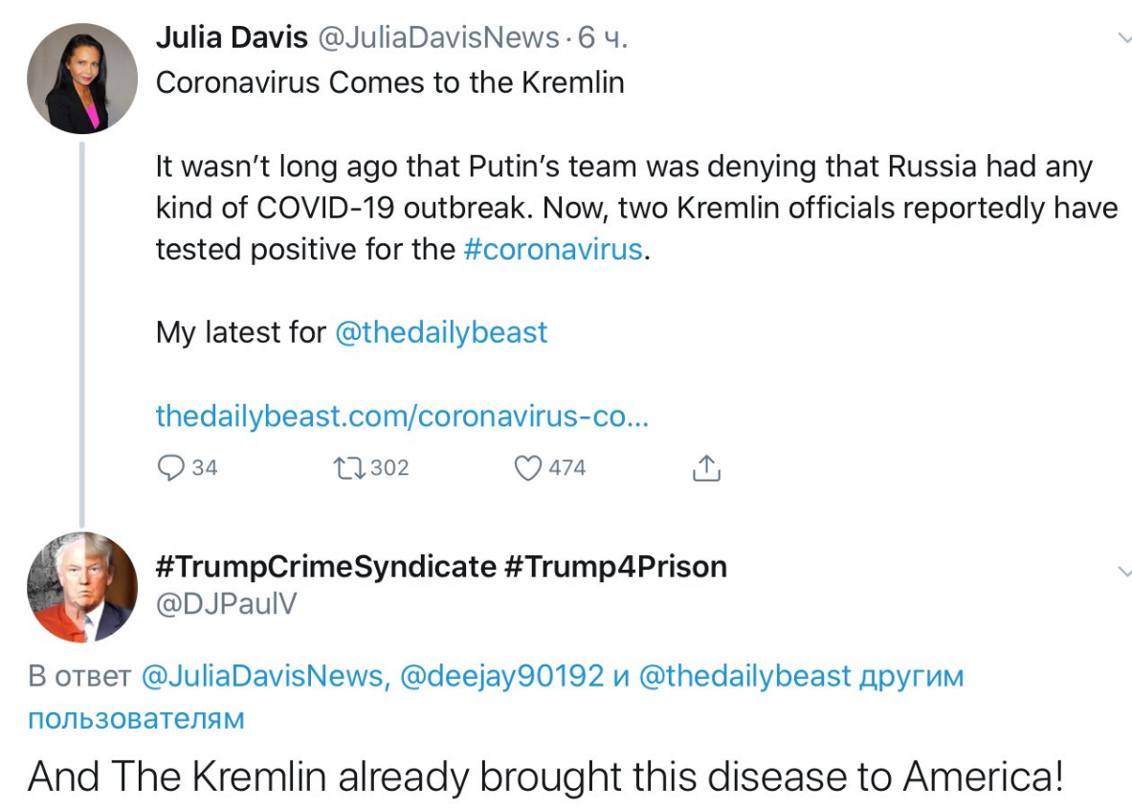Open @thedailybeast in reply-to line
The height and width of the screenshot is (810, 1132).
coord(744,677)
